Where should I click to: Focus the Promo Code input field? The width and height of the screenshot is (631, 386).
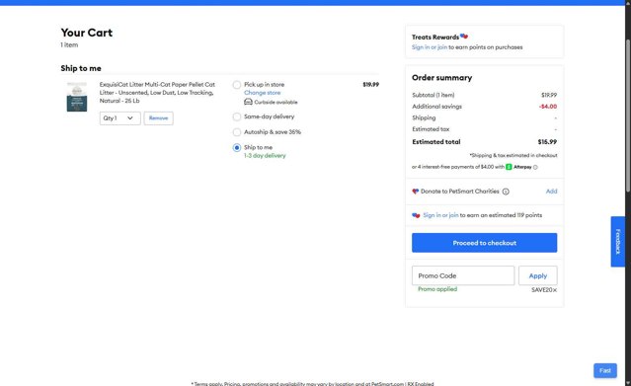[x=463, y=275]
